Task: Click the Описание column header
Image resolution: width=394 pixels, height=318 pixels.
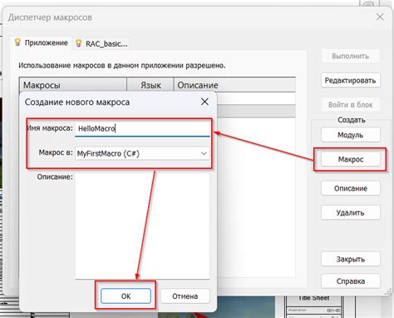Action: 234,85
